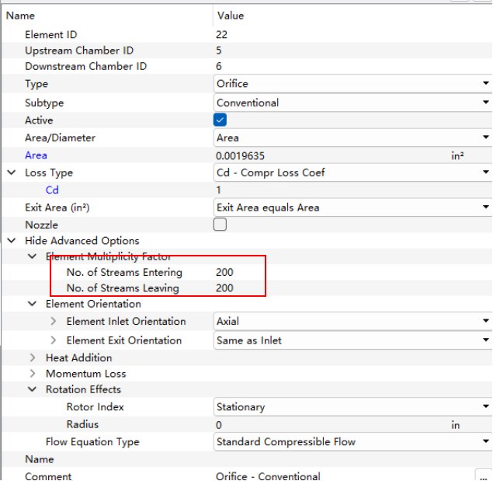Edit the Cd value field
Viewport: 493px width, 481px height.
pos(326,190)
